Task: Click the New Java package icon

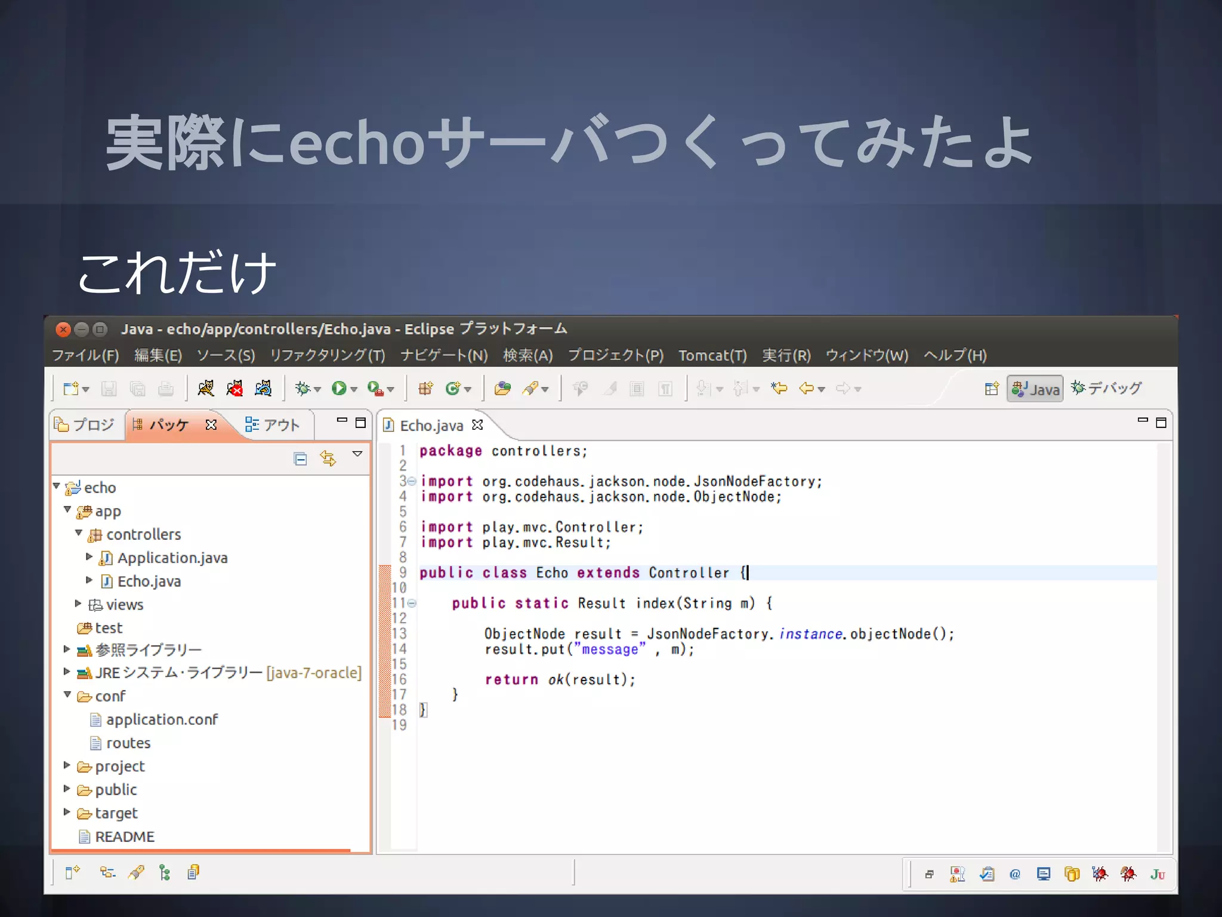Action: coord(425,389)
